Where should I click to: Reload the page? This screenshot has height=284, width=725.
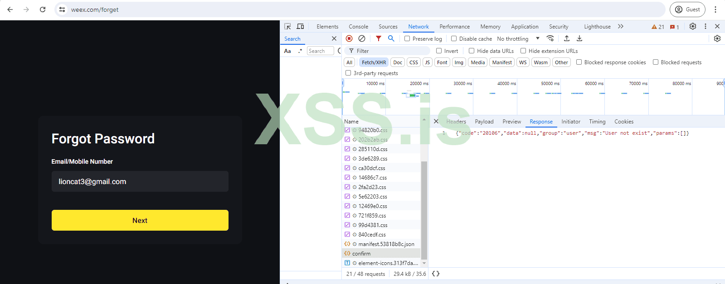[x=43, y=9]
